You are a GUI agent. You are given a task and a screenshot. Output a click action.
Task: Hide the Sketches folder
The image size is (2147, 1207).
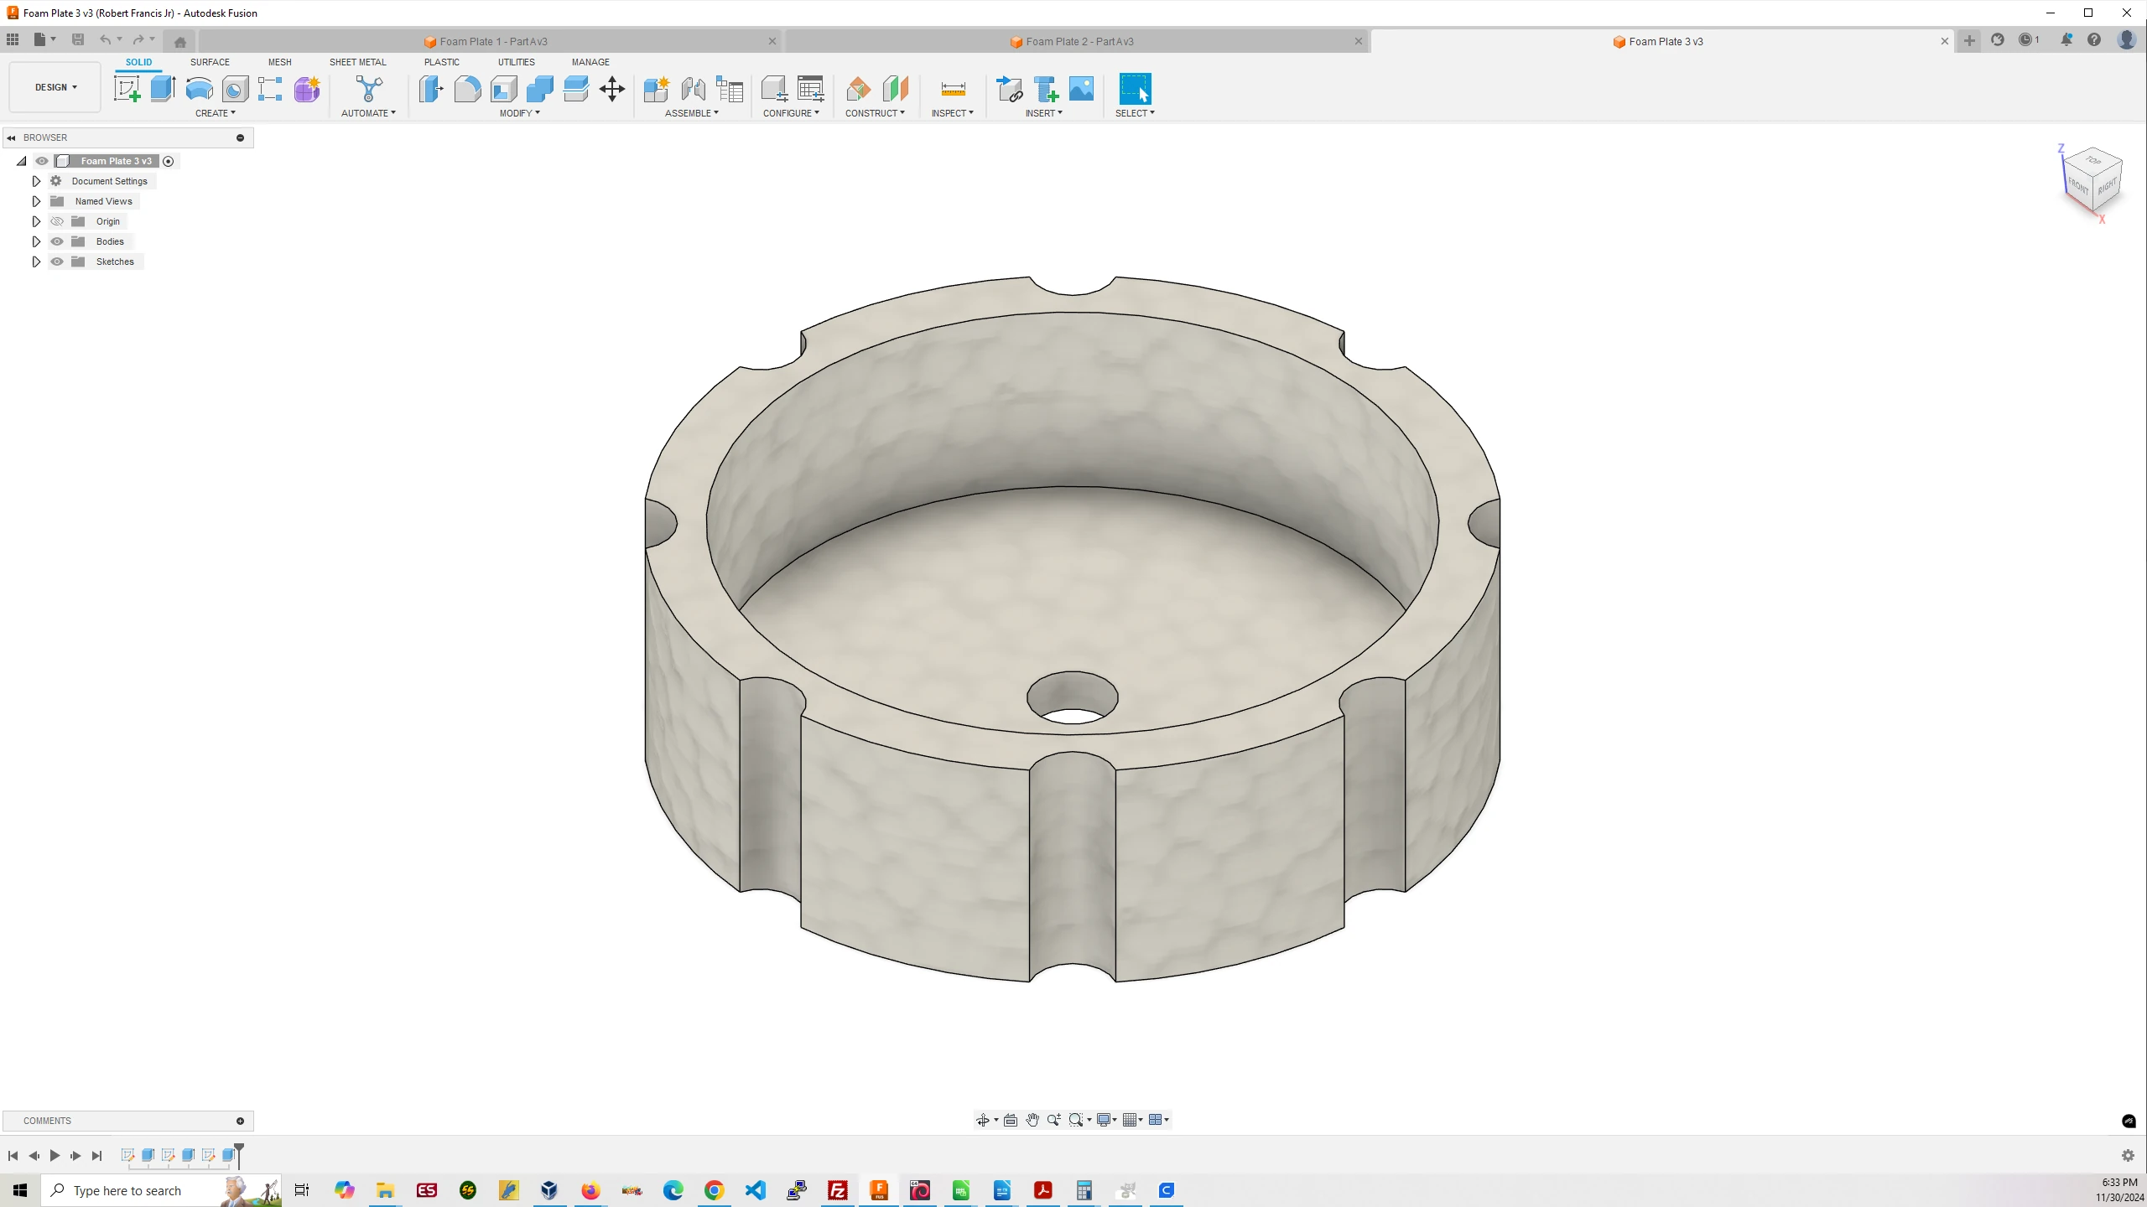coord(57,262)
